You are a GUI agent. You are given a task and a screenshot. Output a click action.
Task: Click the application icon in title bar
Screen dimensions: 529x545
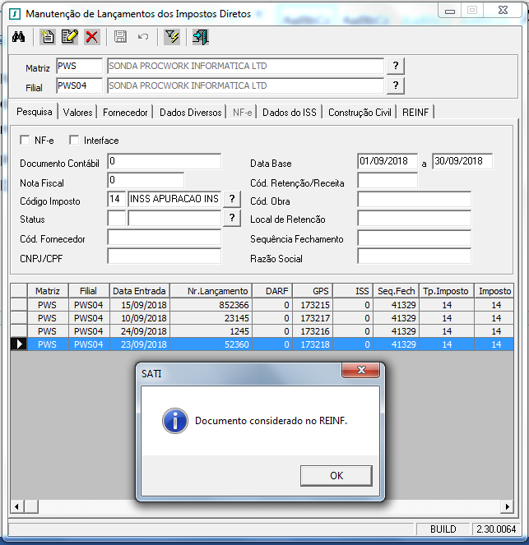click(x=15, y=14)
